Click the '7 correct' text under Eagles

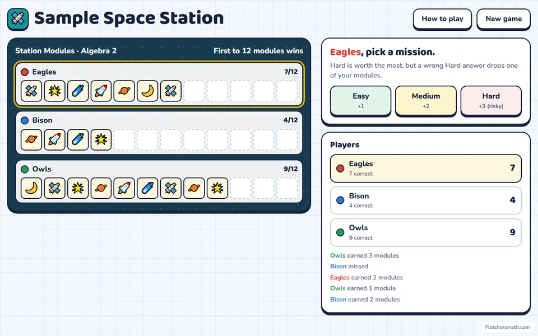coord(360,174)
